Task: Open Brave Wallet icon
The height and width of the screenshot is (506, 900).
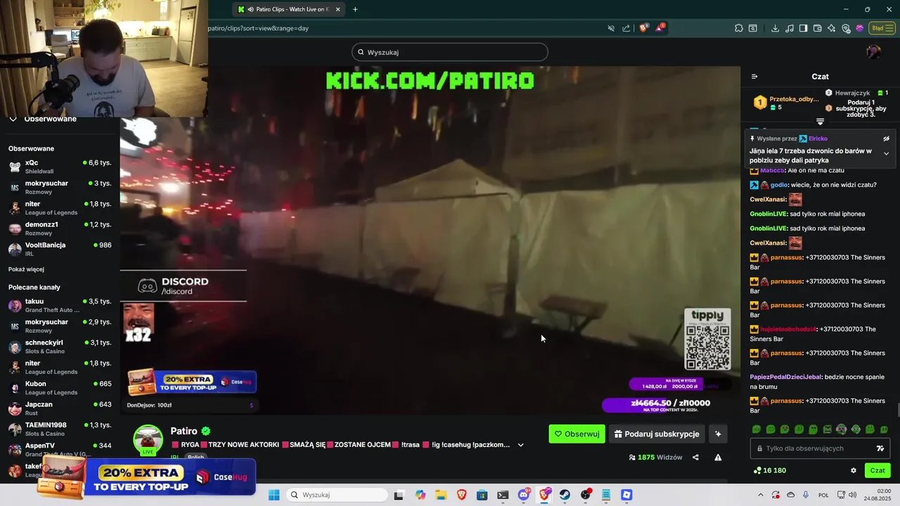Action: pyautogui.click(x=817, y=28)
